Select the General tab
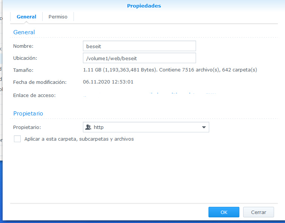Screen dimensions: 285x223 point(26,17)
